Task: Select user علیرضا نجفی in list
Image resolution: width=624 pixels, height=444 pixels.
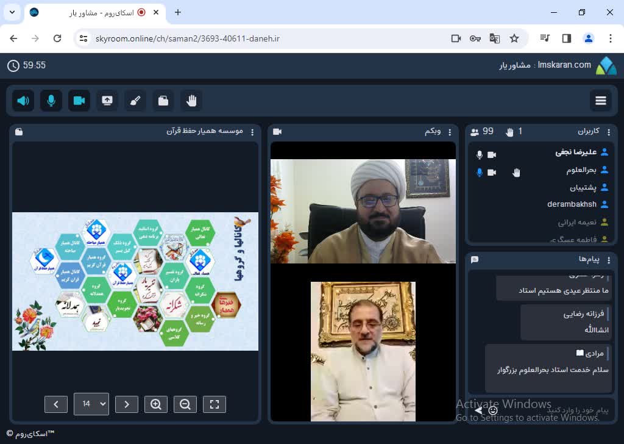Action: coord(576,152)
